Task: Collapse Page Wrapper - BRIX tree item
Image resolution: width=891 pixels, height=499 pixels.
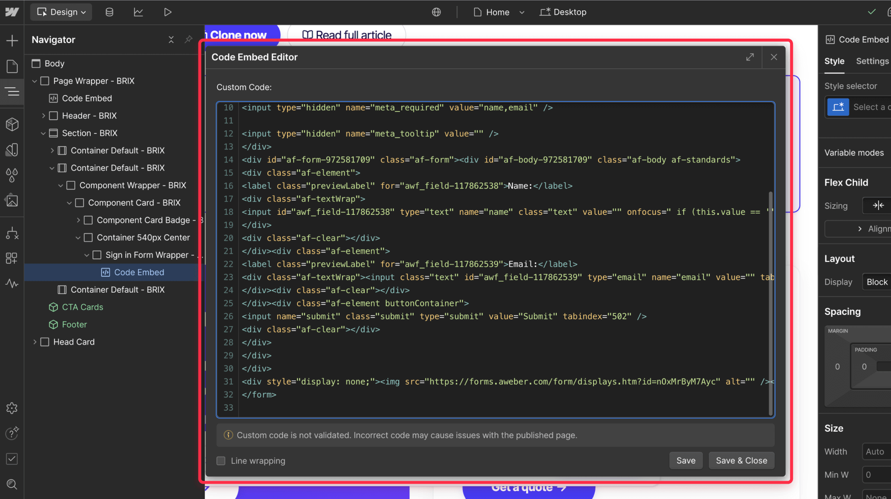Action: (x=35, y=81)
